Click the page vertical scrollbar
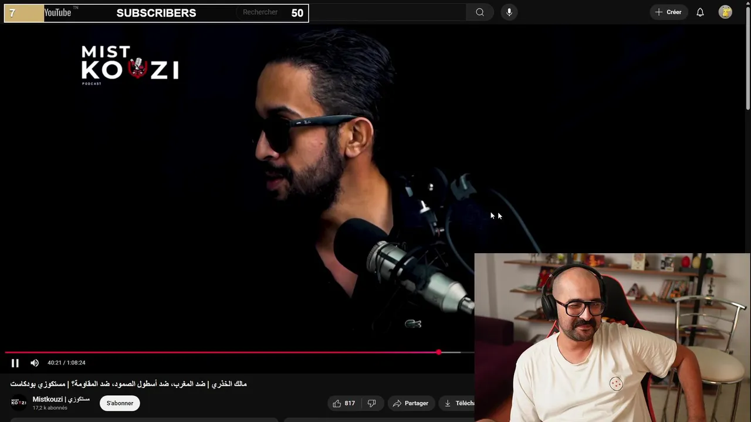751x422 pixels. click(x=748, y=59)
